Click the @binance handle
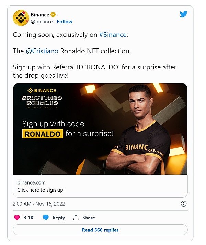The image size is (206, 245). pos(42,22)
